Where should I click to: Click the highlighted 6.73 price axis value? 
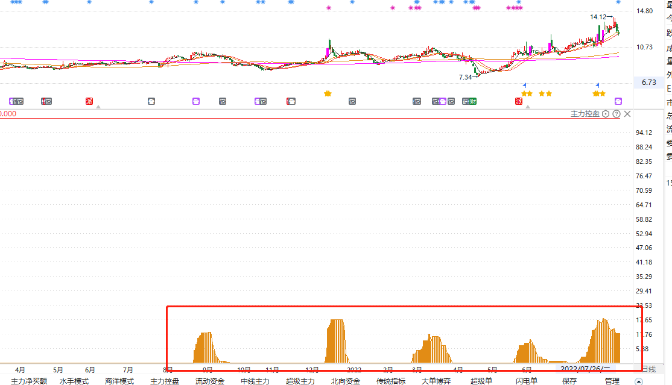(x=649, y=82)
